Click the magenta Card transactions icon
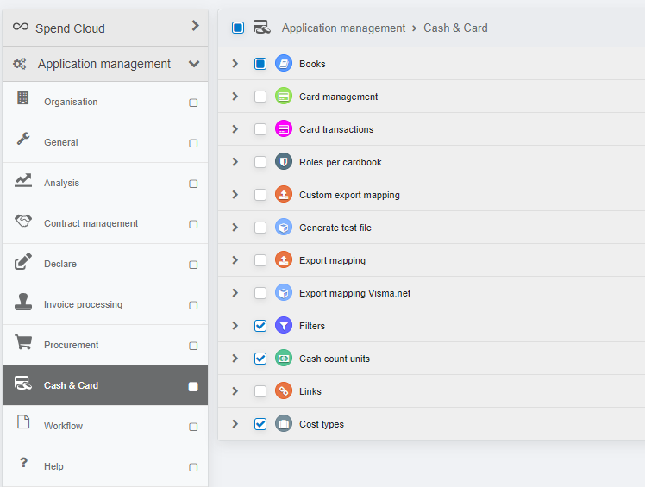The width and height of the screenshot is (645, 487). click(284, 129)
